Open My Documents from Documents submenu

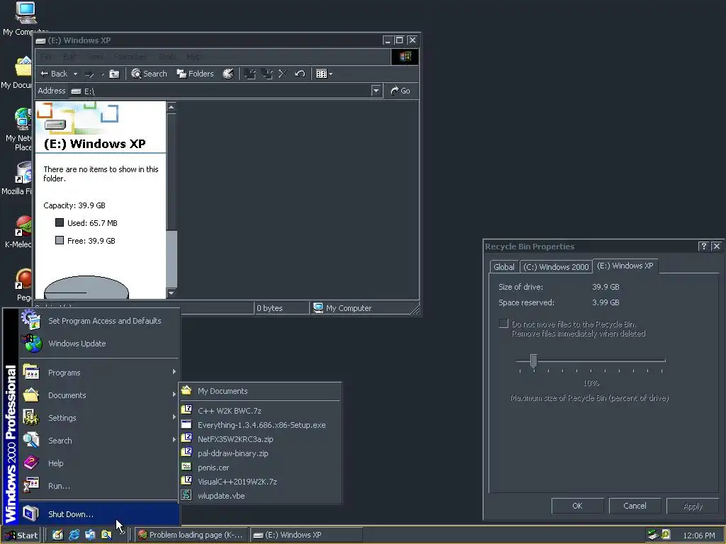pyautogui.click(x=260, y=391)
